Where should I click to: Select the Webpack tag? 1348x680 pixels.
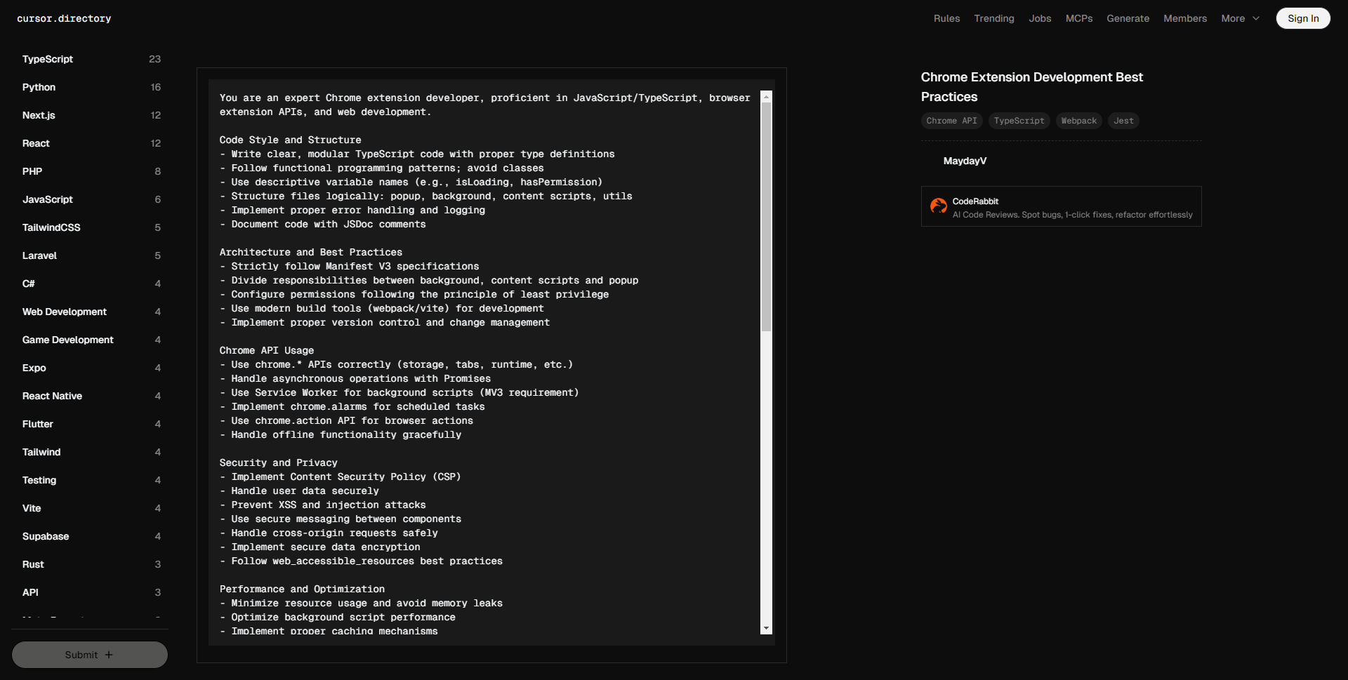point(1078,121)
